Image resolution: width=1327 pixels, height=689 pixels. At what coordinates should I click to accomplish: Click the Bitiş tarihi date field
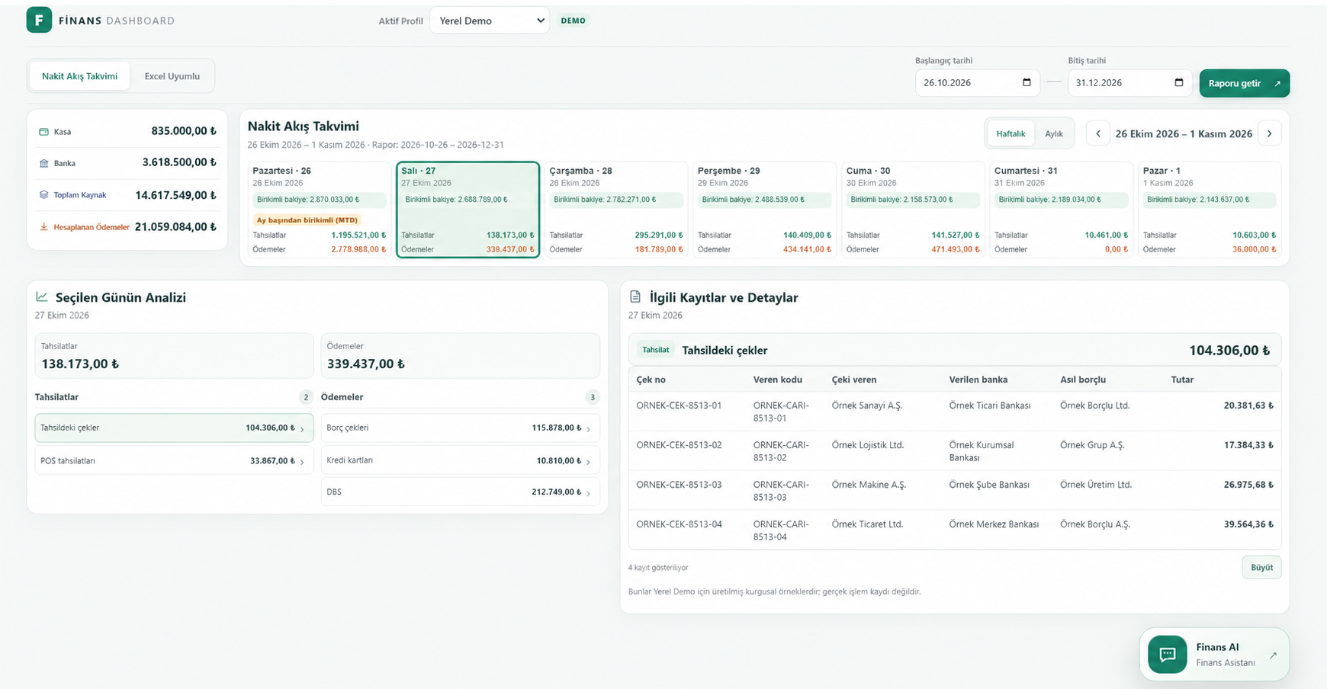point(1129,82)
